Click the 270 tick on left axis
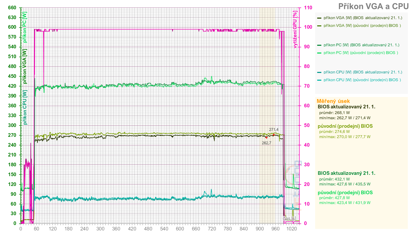413x232 pixels. tap(12, 135)
